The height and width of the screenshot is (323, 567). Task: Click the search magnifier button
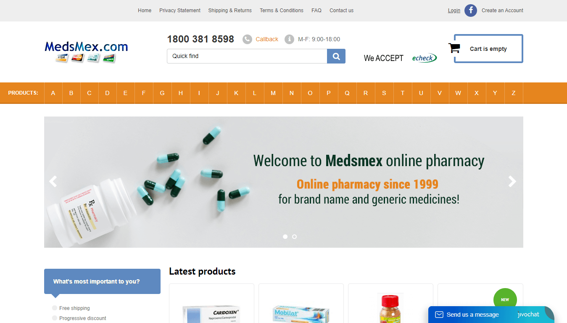click(336, 56)
